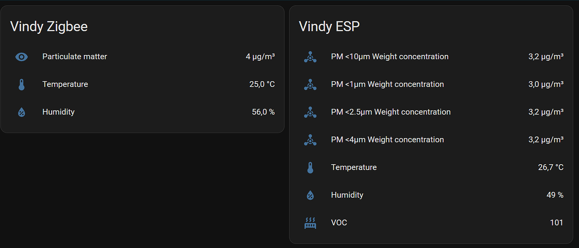
Task: Click the Vindy ESP card title
Action: point(329,26)
